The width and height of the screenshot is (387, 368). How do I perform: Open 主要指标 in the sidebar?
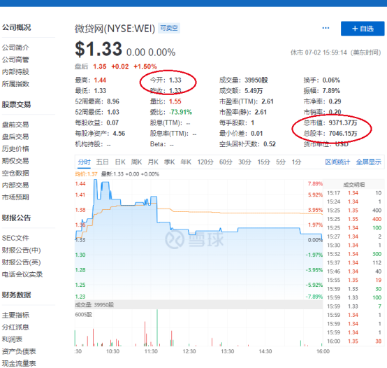[15, 315]
